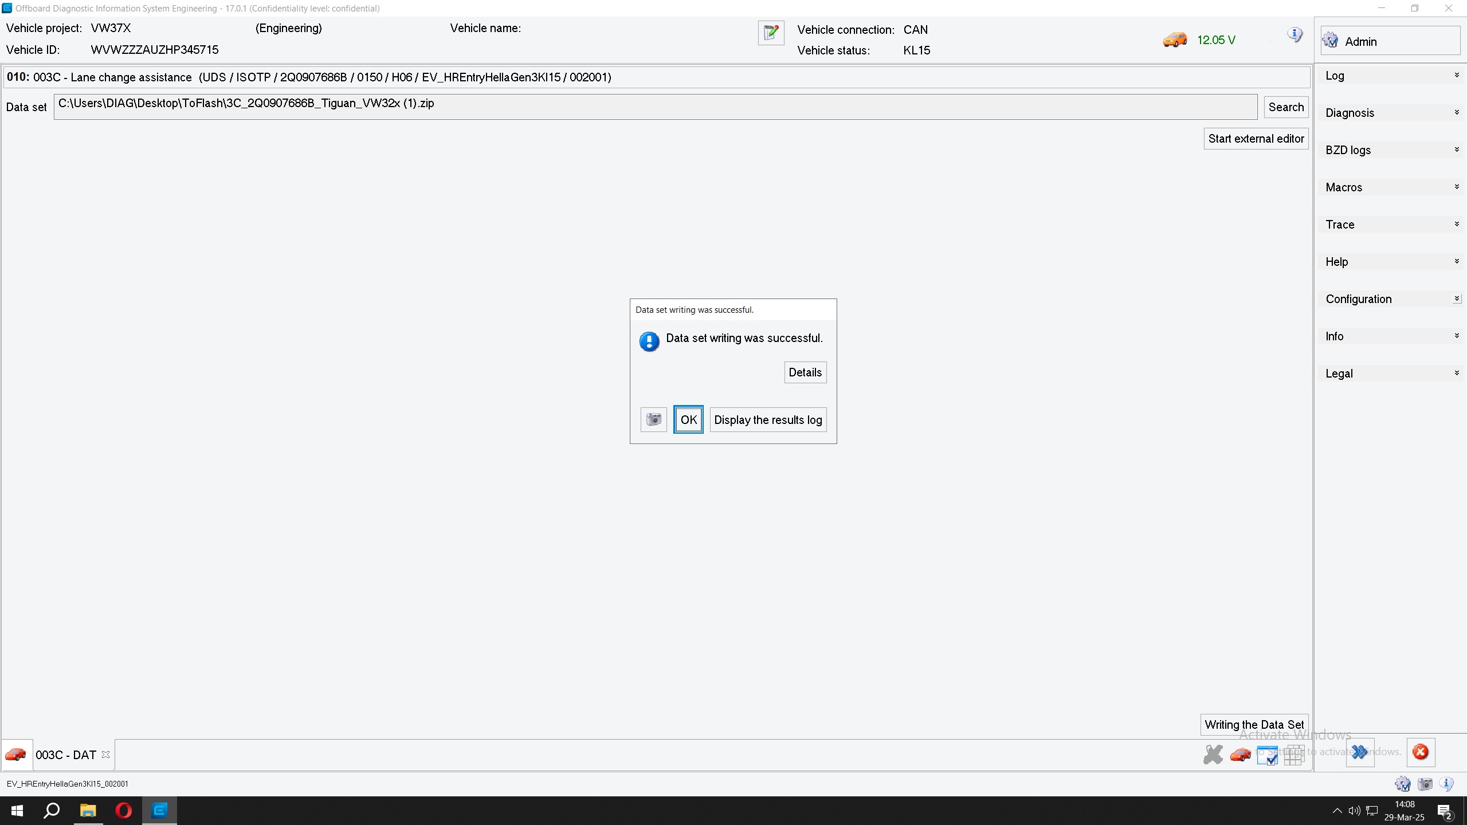Viewport: 1467px width, 825px height.
Task: Click the Data set file path field
Action: 655,107
